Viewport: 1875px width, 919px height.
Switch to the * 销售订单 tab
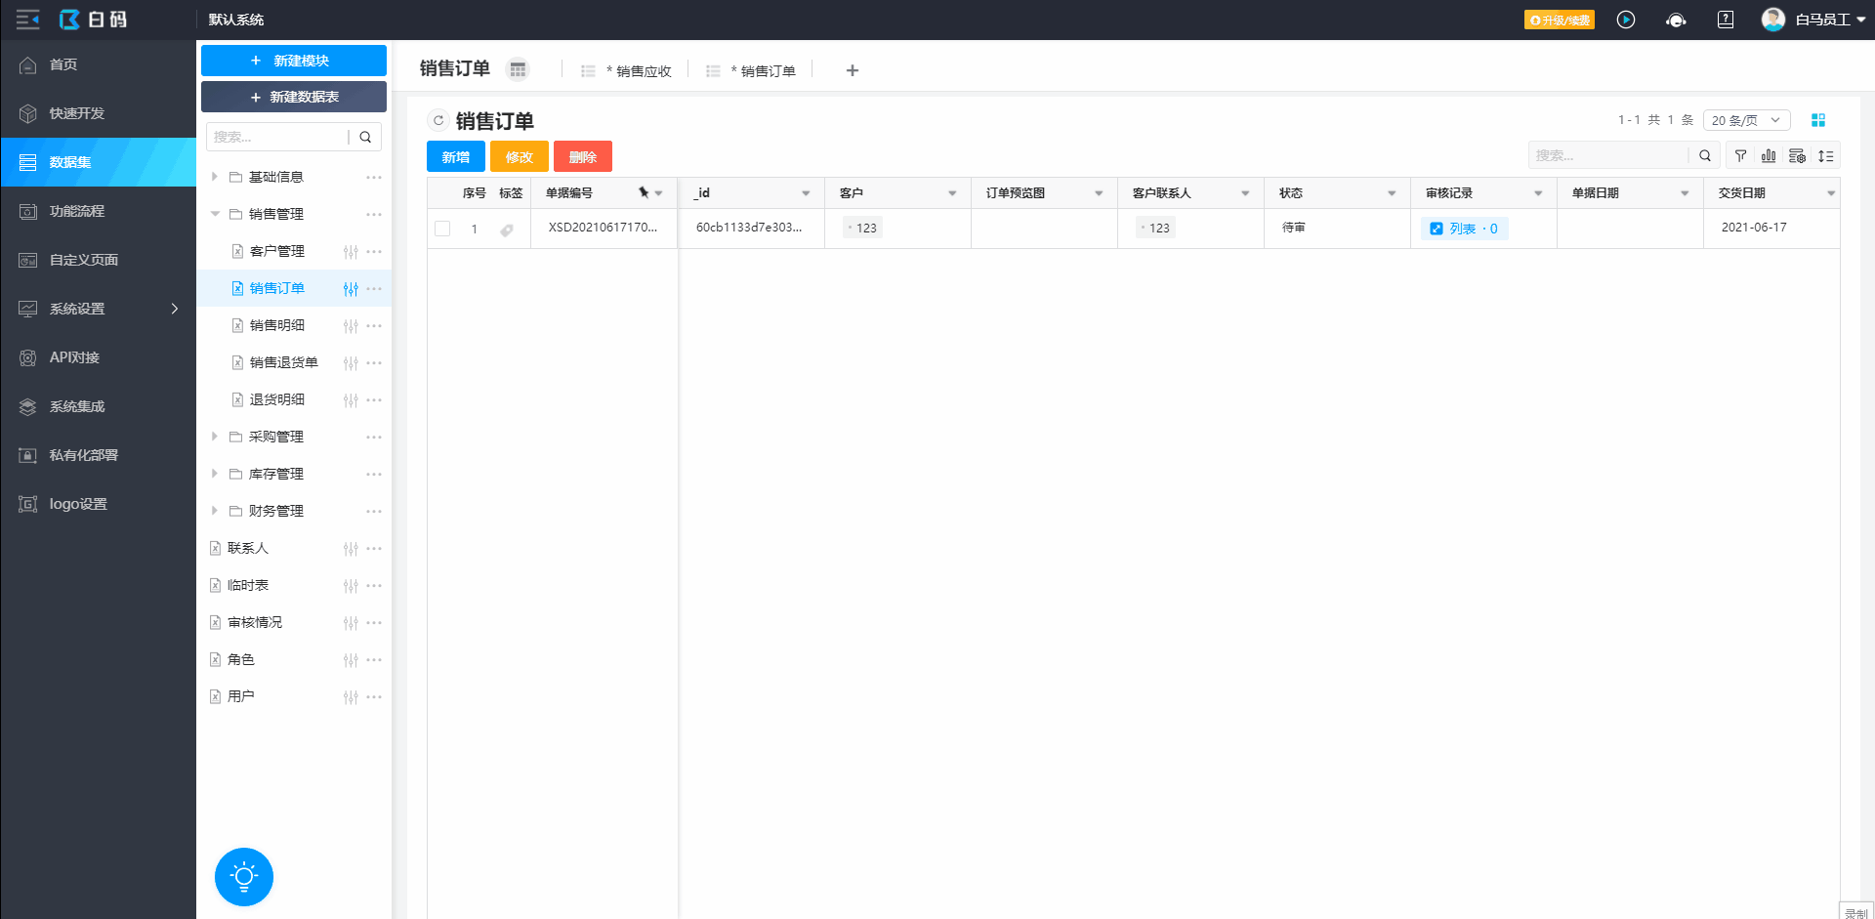[x=751, y=70]
